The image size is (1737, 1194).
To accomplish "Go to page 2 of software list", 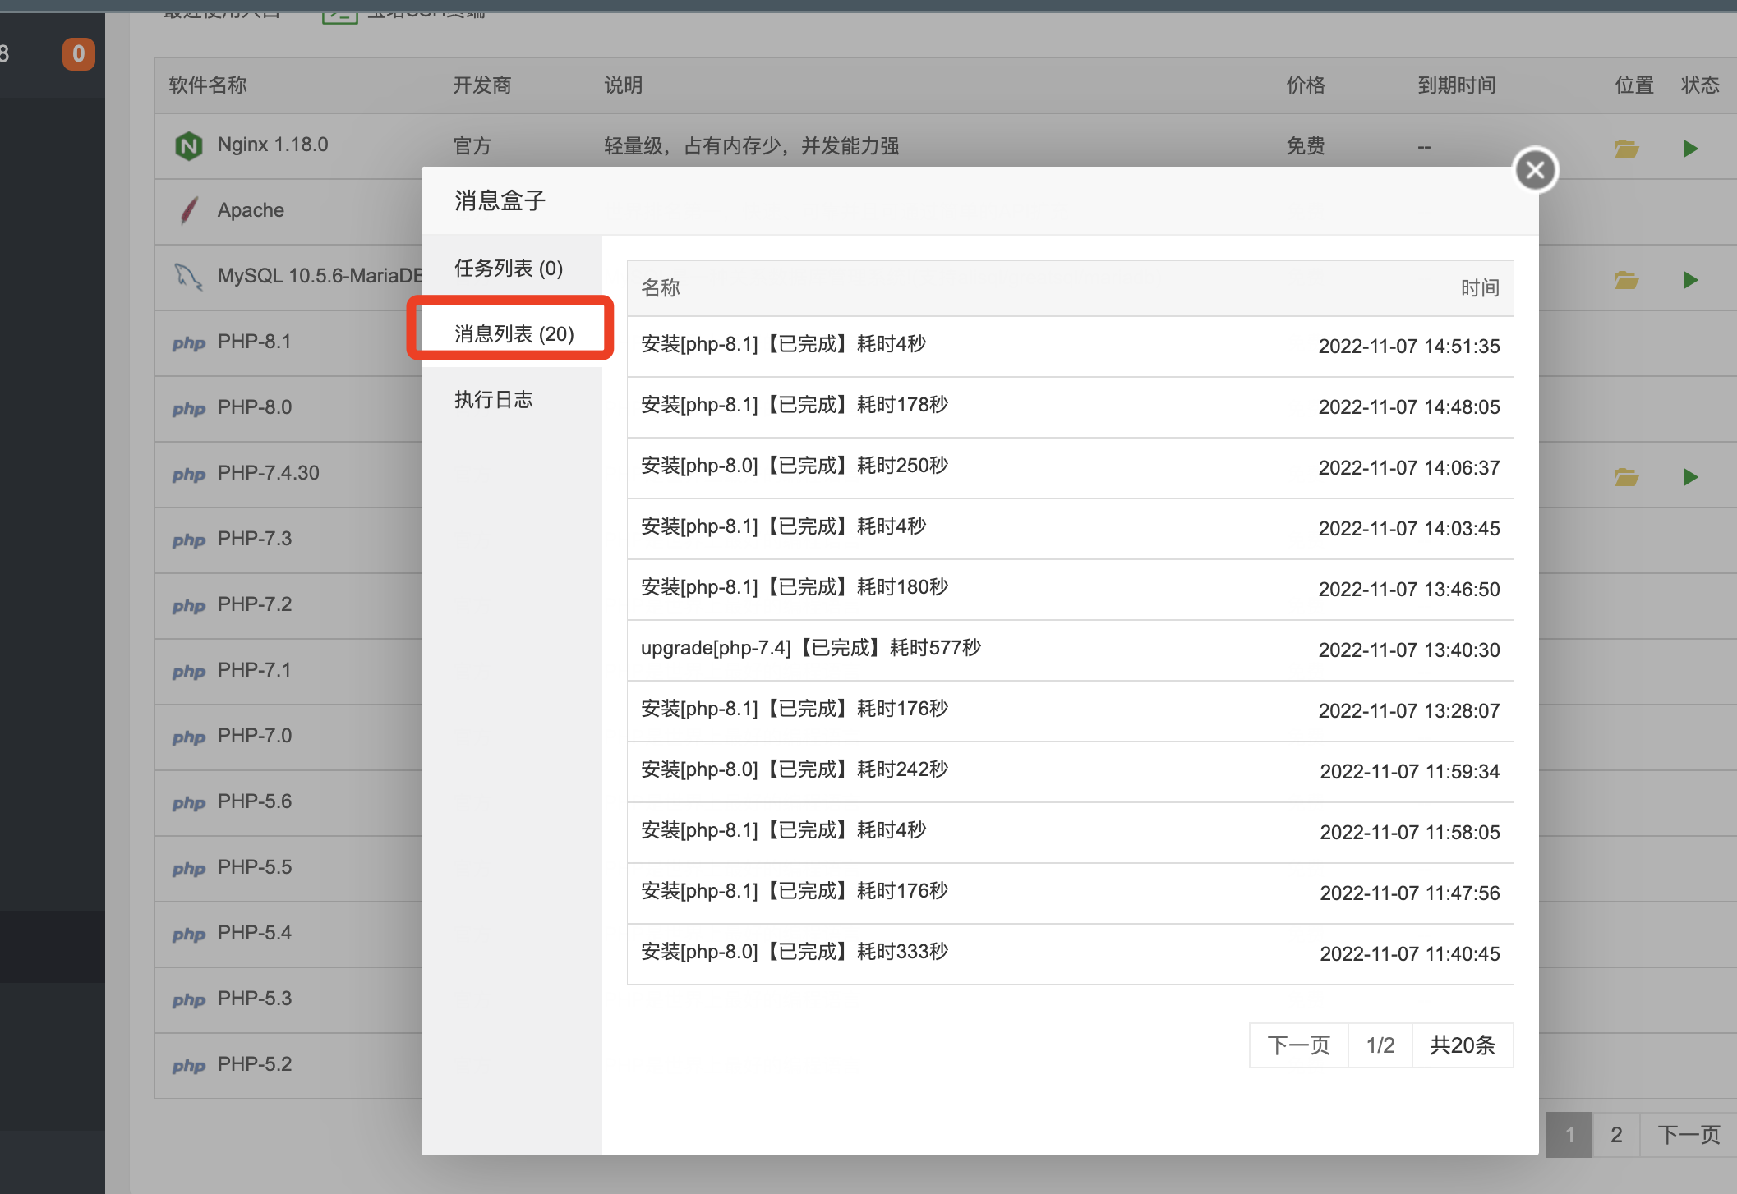I will point(1616,1135).
